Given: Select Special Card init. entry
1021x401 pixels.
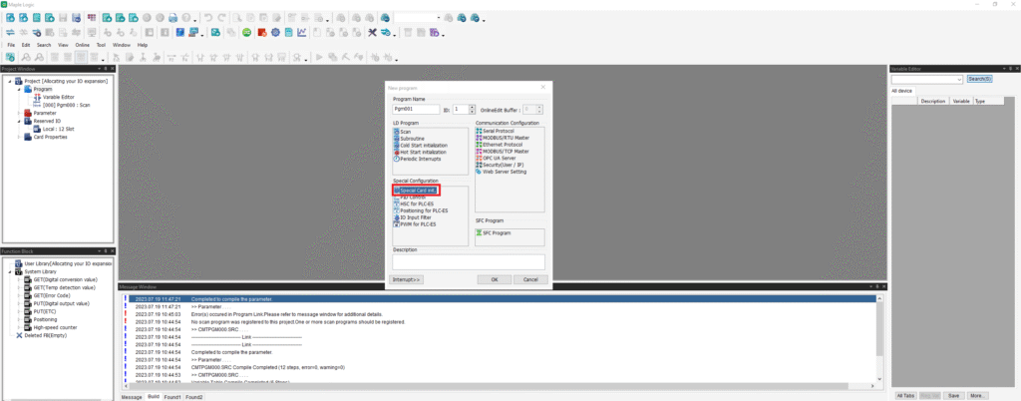Looking at the screenshot, I should click(418, 191).
